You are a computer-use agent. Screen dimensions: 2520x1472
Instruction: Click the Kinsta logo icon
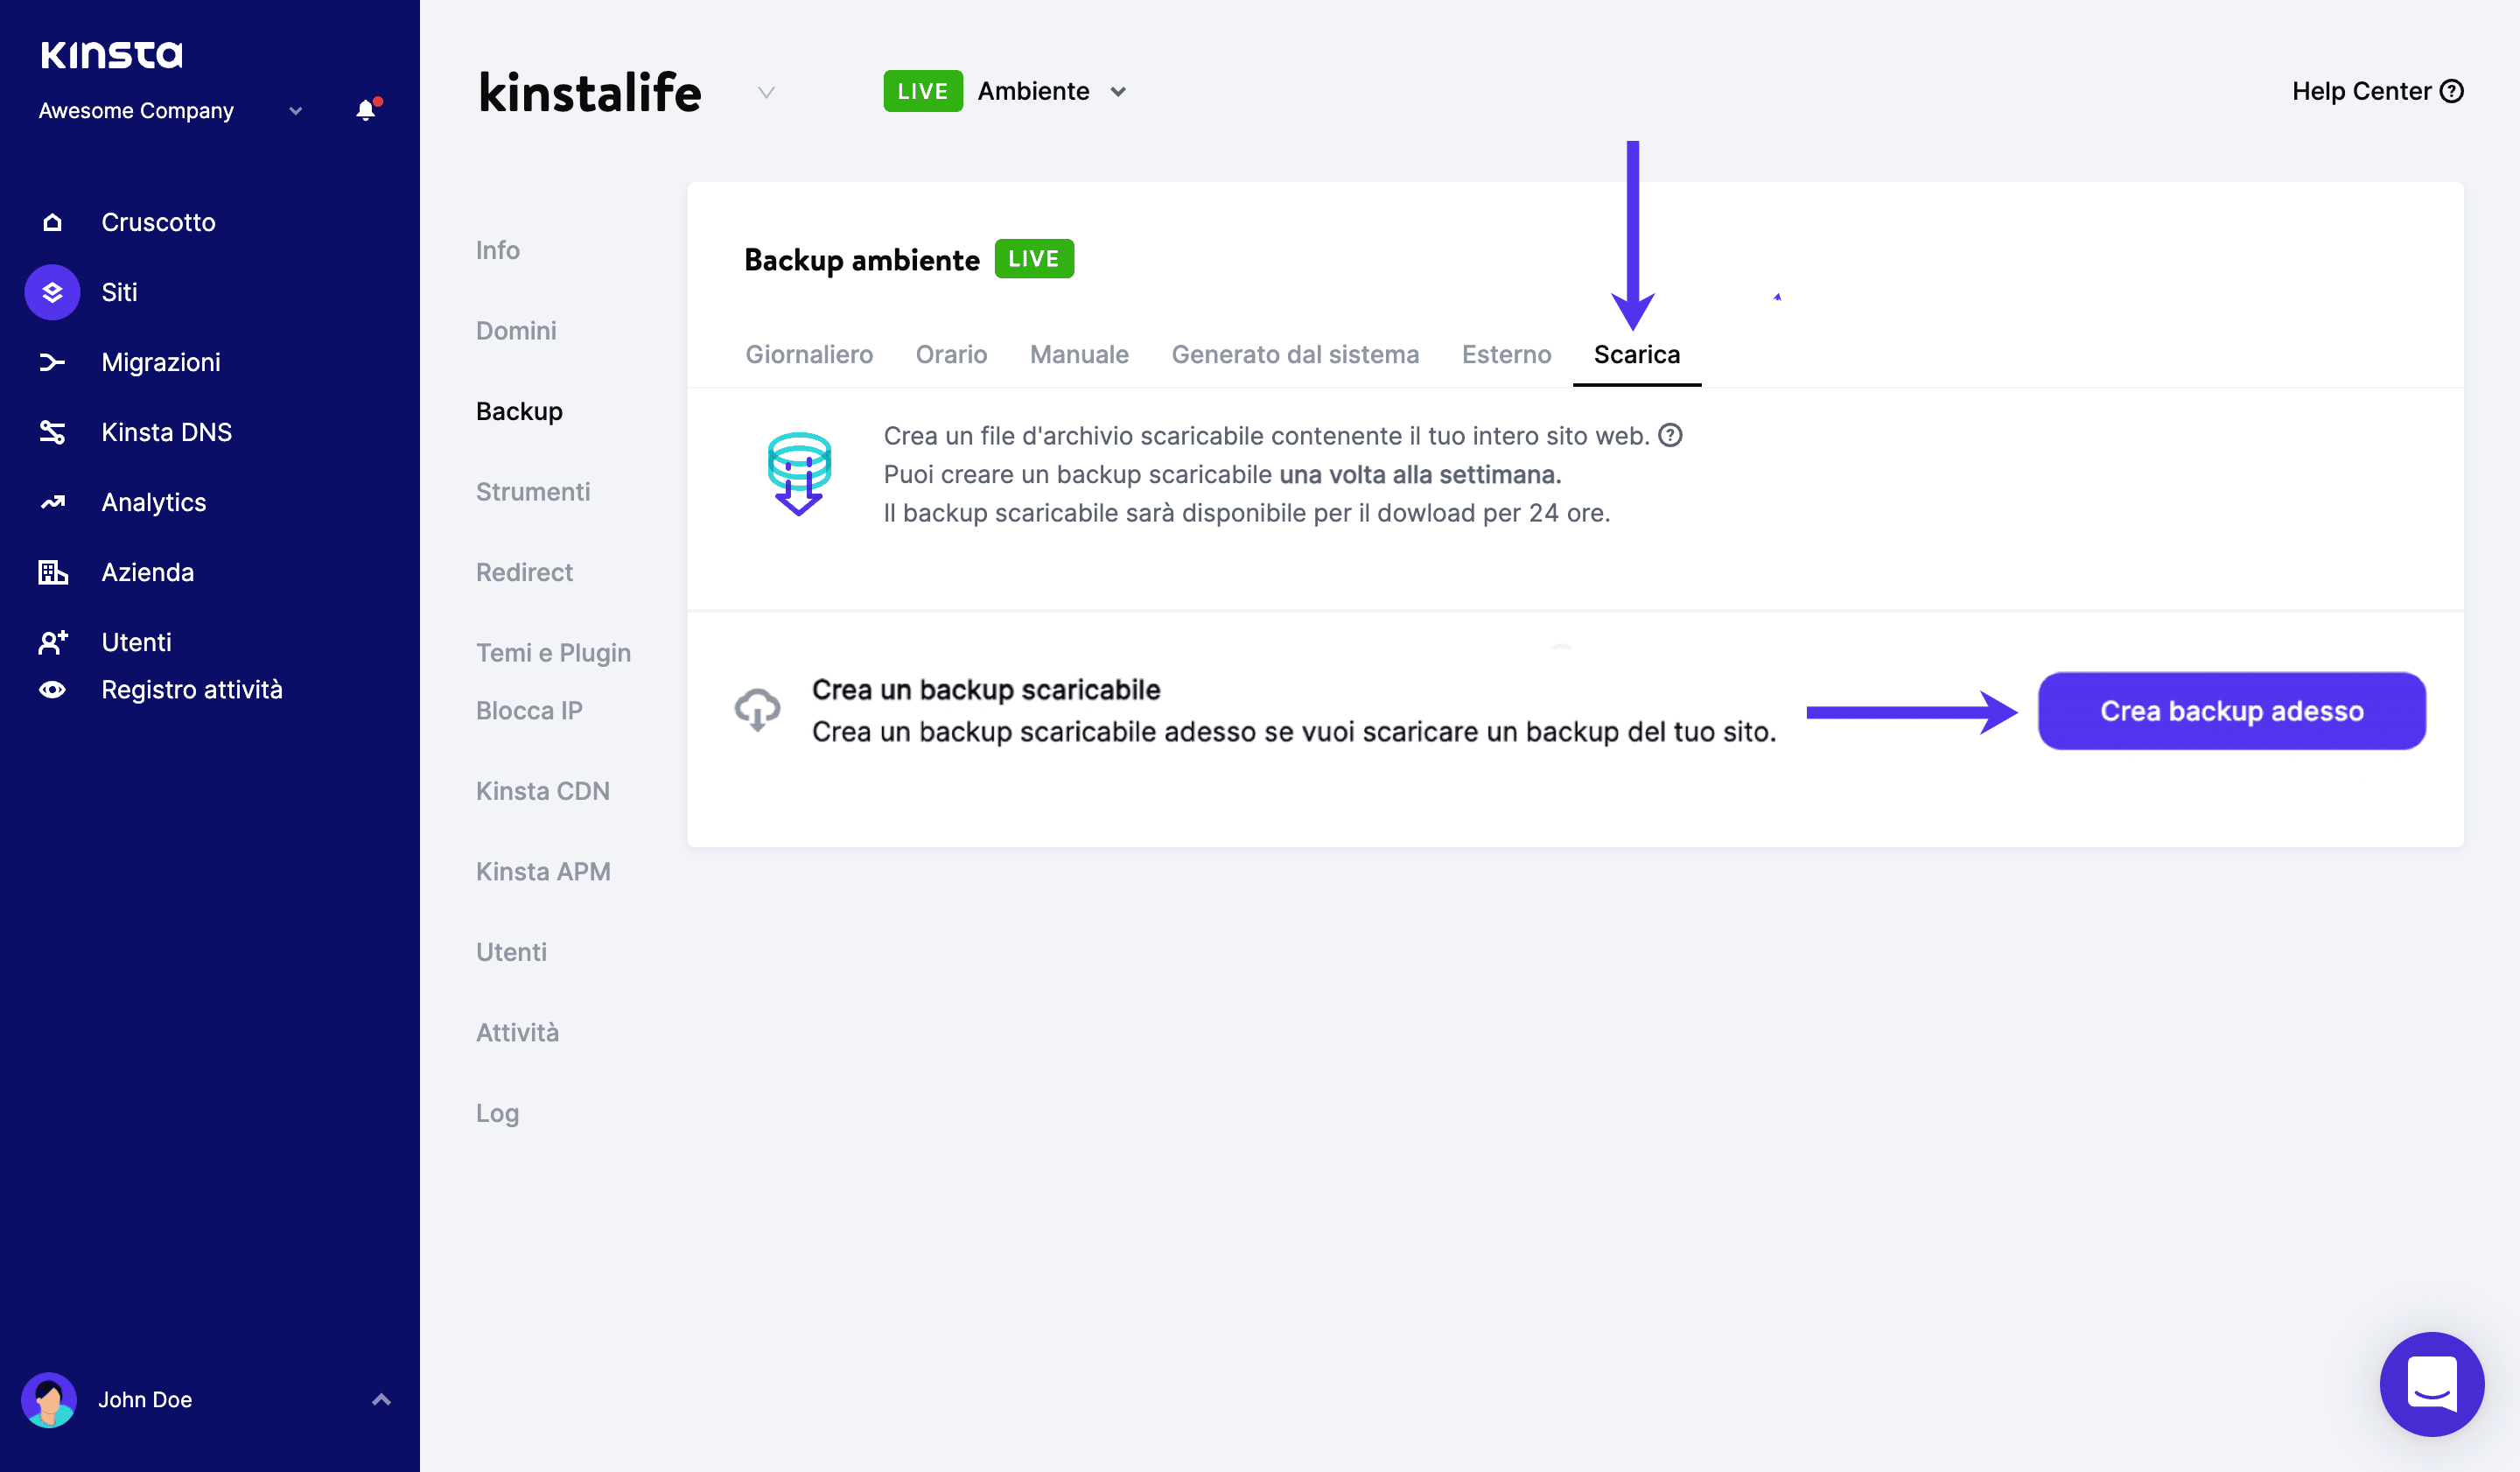point(110,53)
